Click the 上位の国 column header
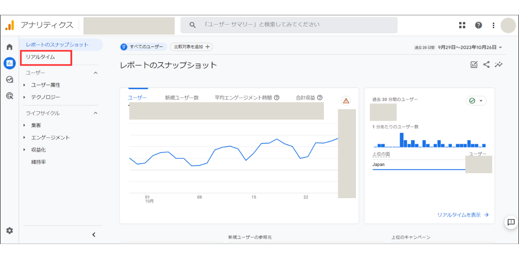519x259 pixels. (381, 154)
